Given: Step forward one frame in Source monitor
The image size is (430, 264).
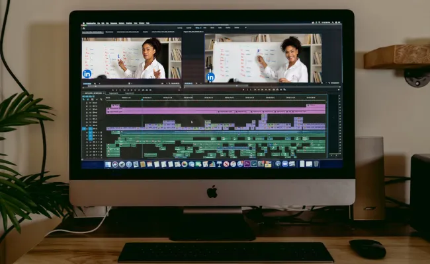Looking at the screenshot, I should click(135, 90).
